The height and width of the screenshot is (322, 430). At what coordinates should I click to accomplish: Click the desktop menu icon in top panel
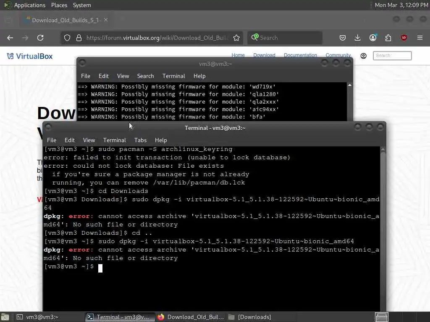[x=8, y=5]
